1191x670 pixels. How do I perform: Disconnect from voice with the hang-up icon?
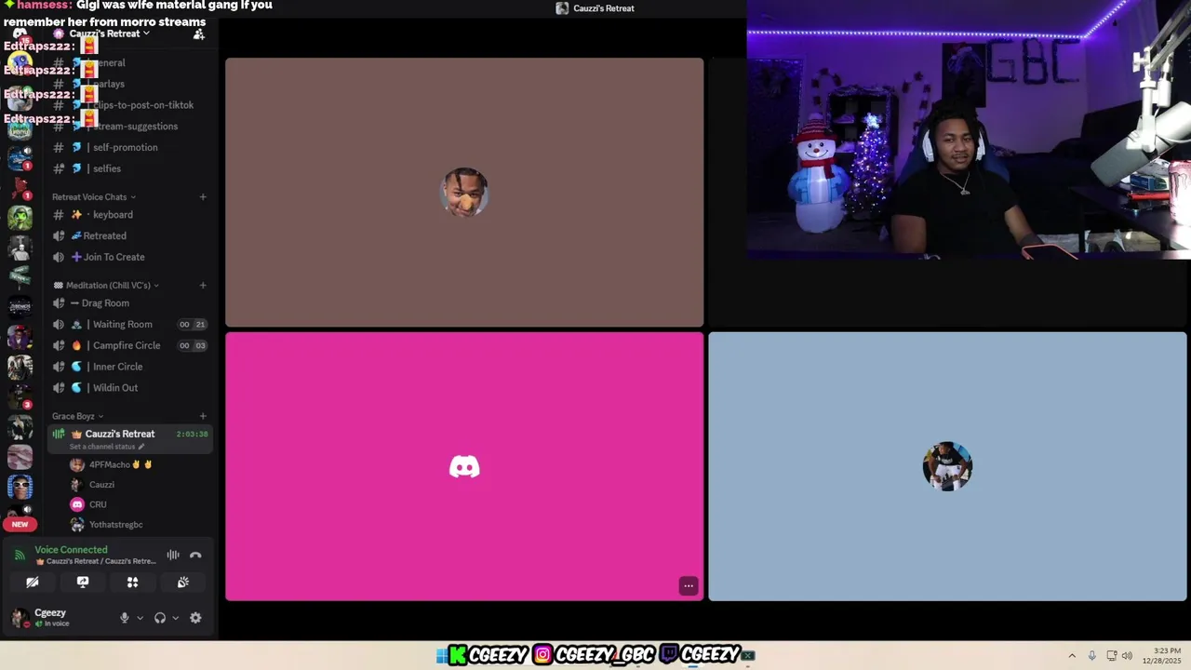[x=195, y=556]
